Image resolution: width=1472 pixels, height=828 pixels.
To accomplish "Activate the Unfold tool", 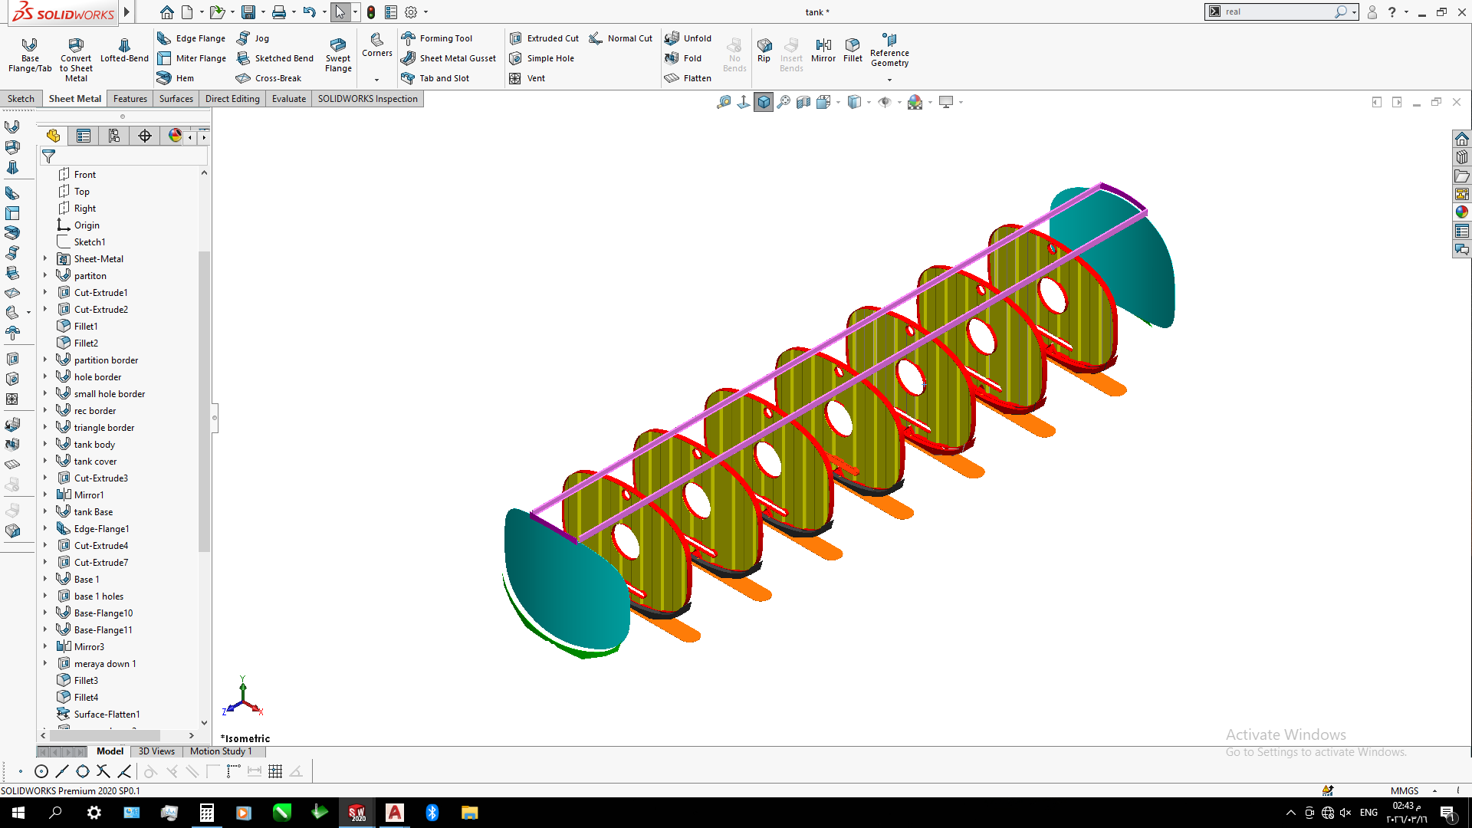I will click(688, 38).
